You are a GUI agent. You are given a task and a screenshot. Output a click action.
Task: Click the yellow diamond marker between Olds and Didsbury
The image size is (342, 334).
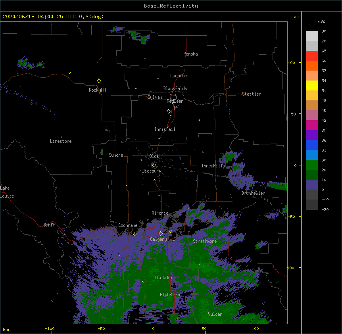click(x=154, y=165)
